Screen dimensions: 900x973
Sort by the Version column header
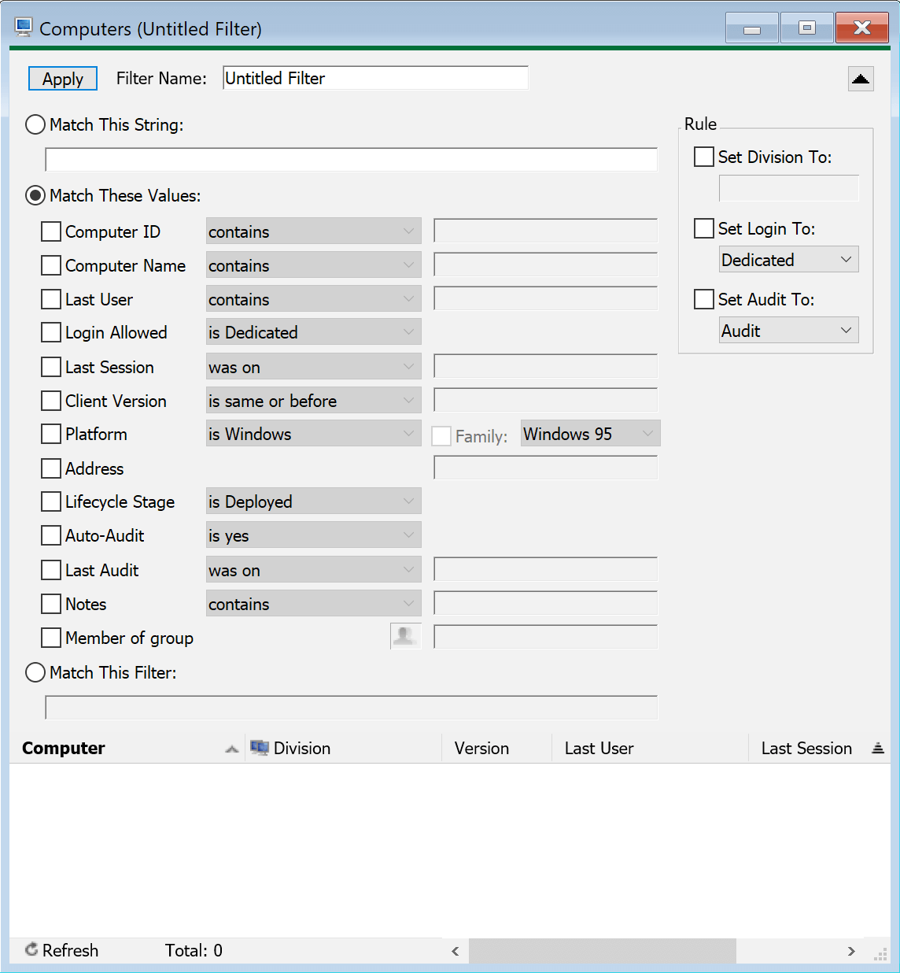pos(481,749)
